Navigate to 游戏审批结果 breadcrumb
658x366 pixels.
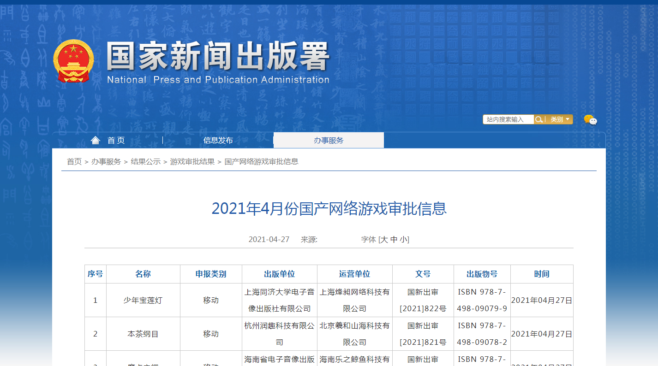click(x=192, y=161)
